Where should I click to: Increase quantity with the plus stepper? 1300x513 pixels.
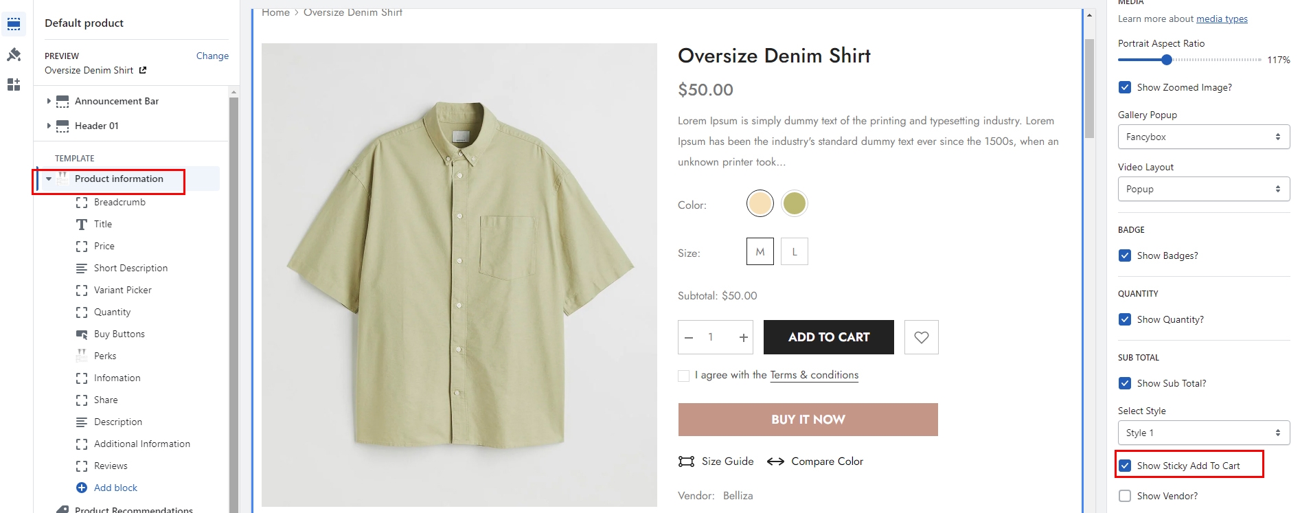coord(743,337)
